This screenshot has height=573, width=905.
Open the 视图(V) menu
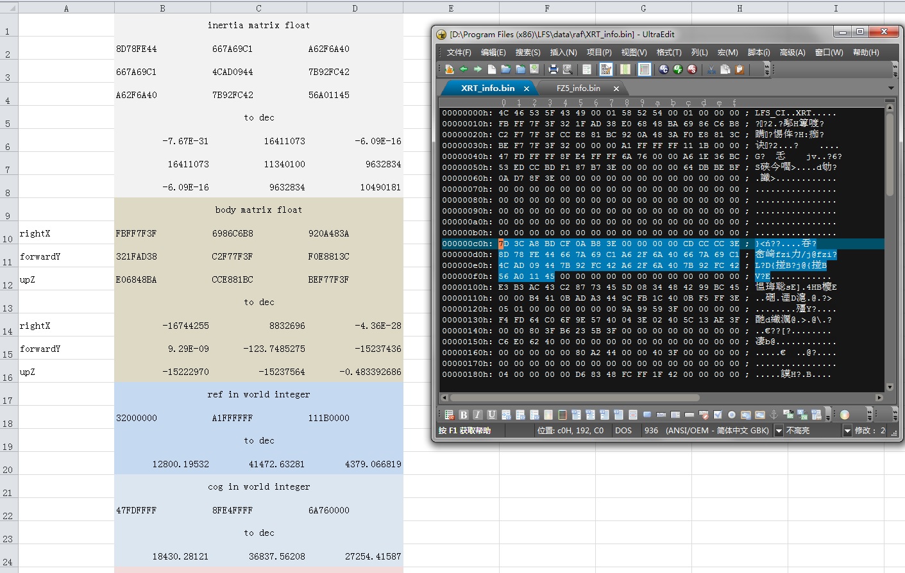click(x=634, y=53)
